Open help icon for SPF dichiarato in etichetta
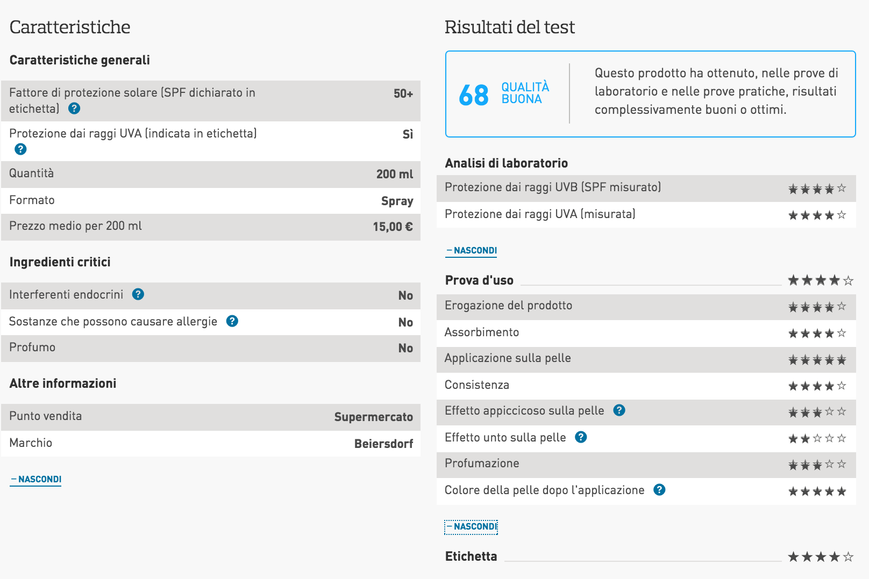This screenshot has width=869, height=579. (74, 108)
